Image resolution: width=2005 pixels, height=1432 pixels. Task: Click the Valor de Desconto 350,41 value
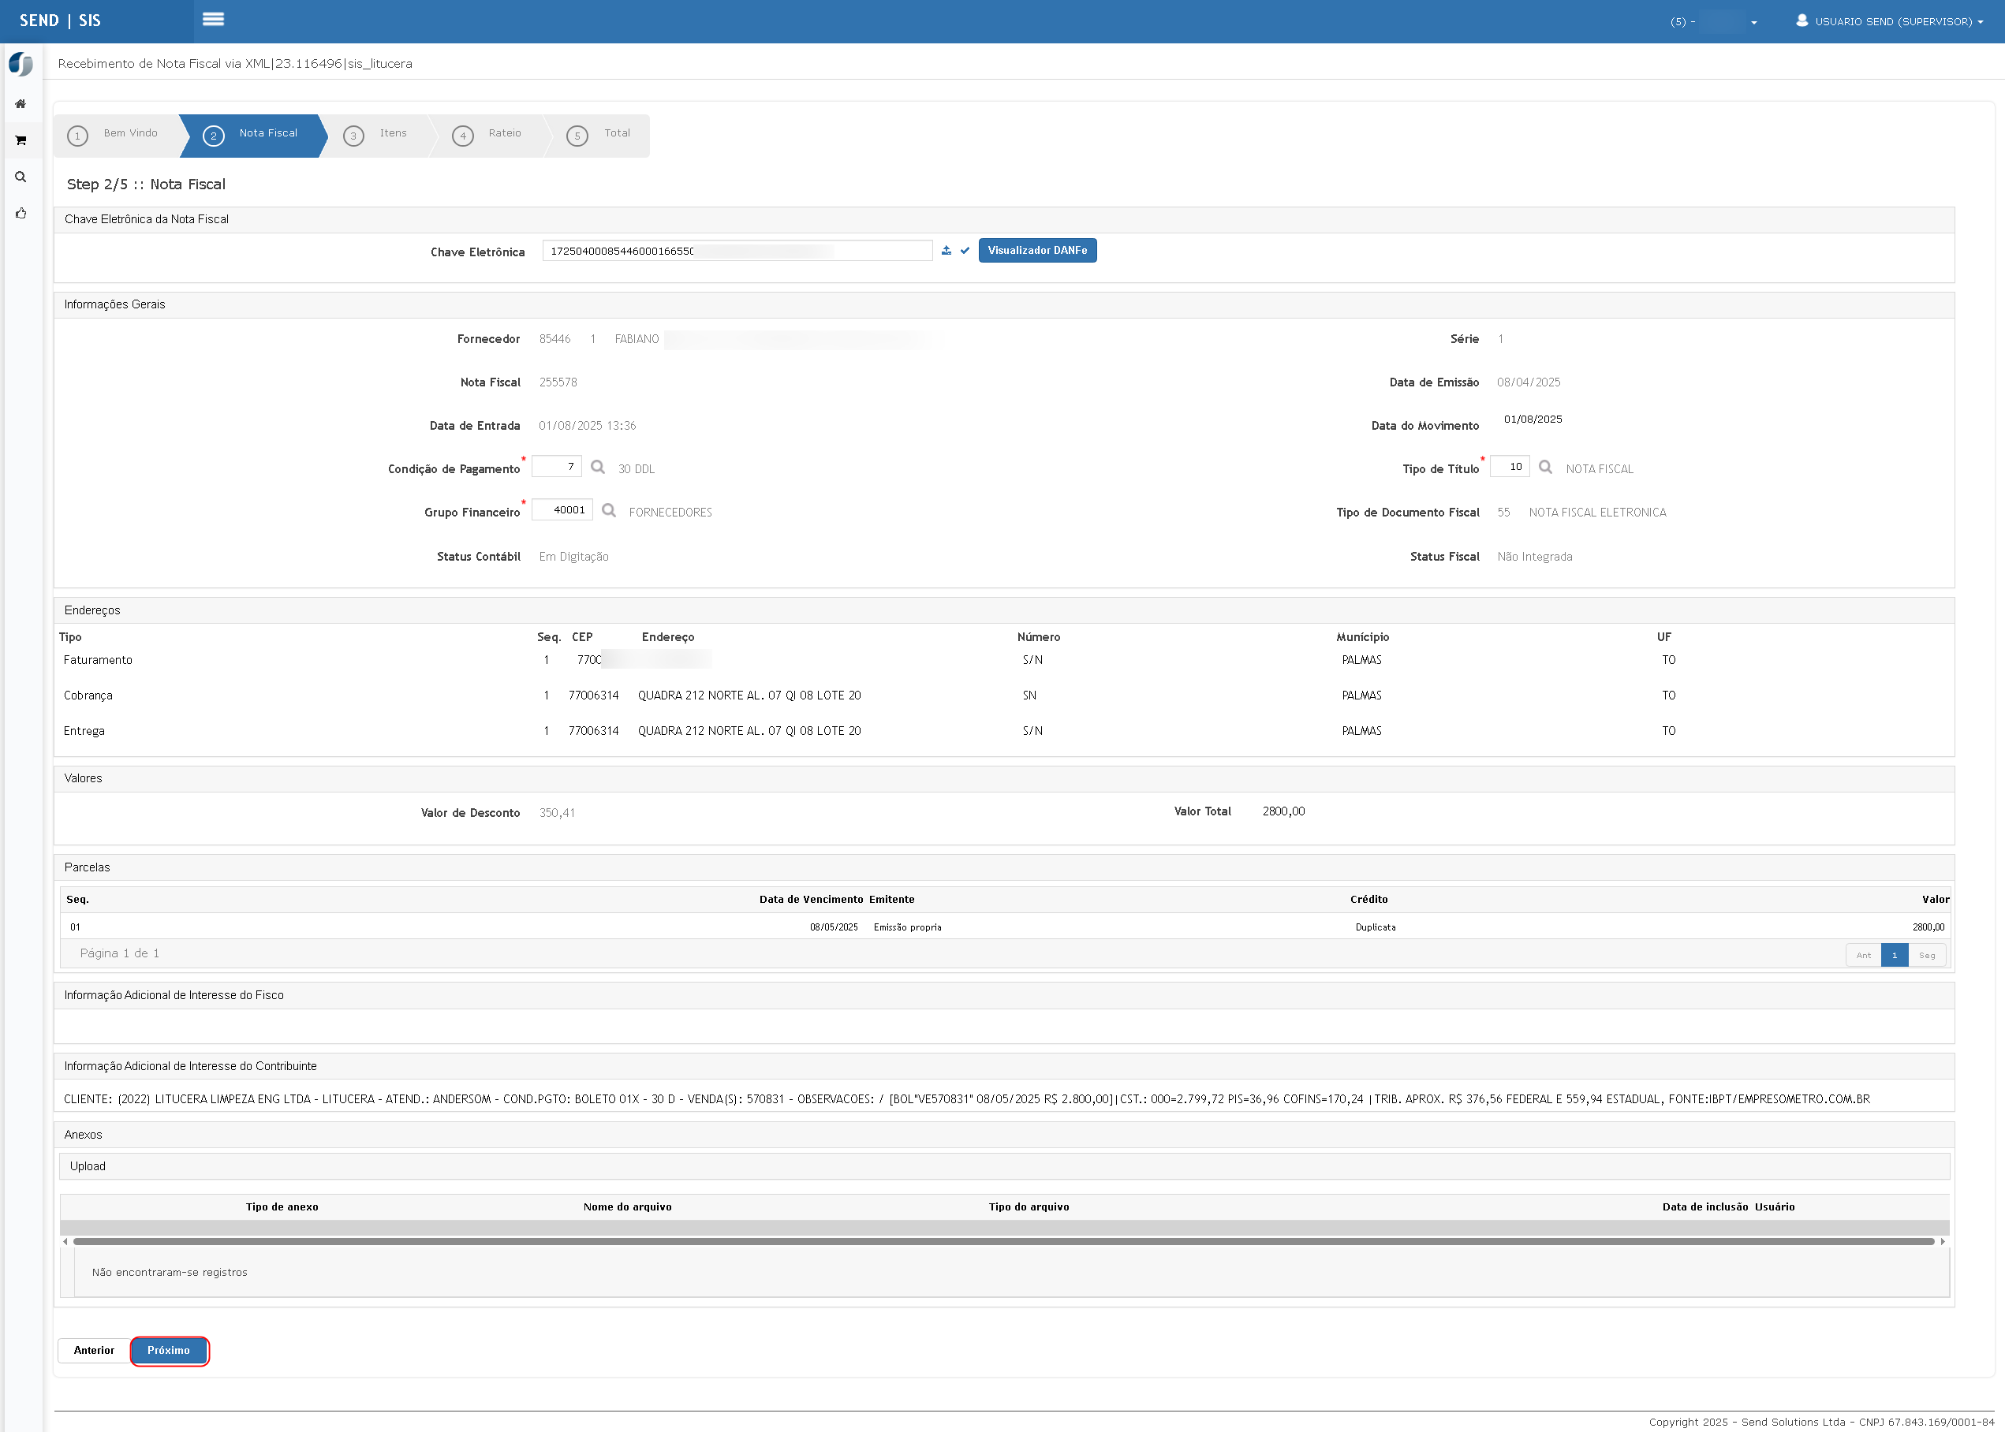(x=557, y=813)
